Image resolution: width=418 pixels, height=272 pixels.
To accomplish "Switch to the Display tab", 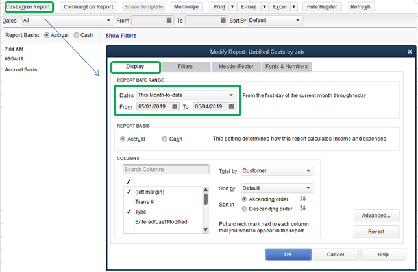I will click(136, 67).
